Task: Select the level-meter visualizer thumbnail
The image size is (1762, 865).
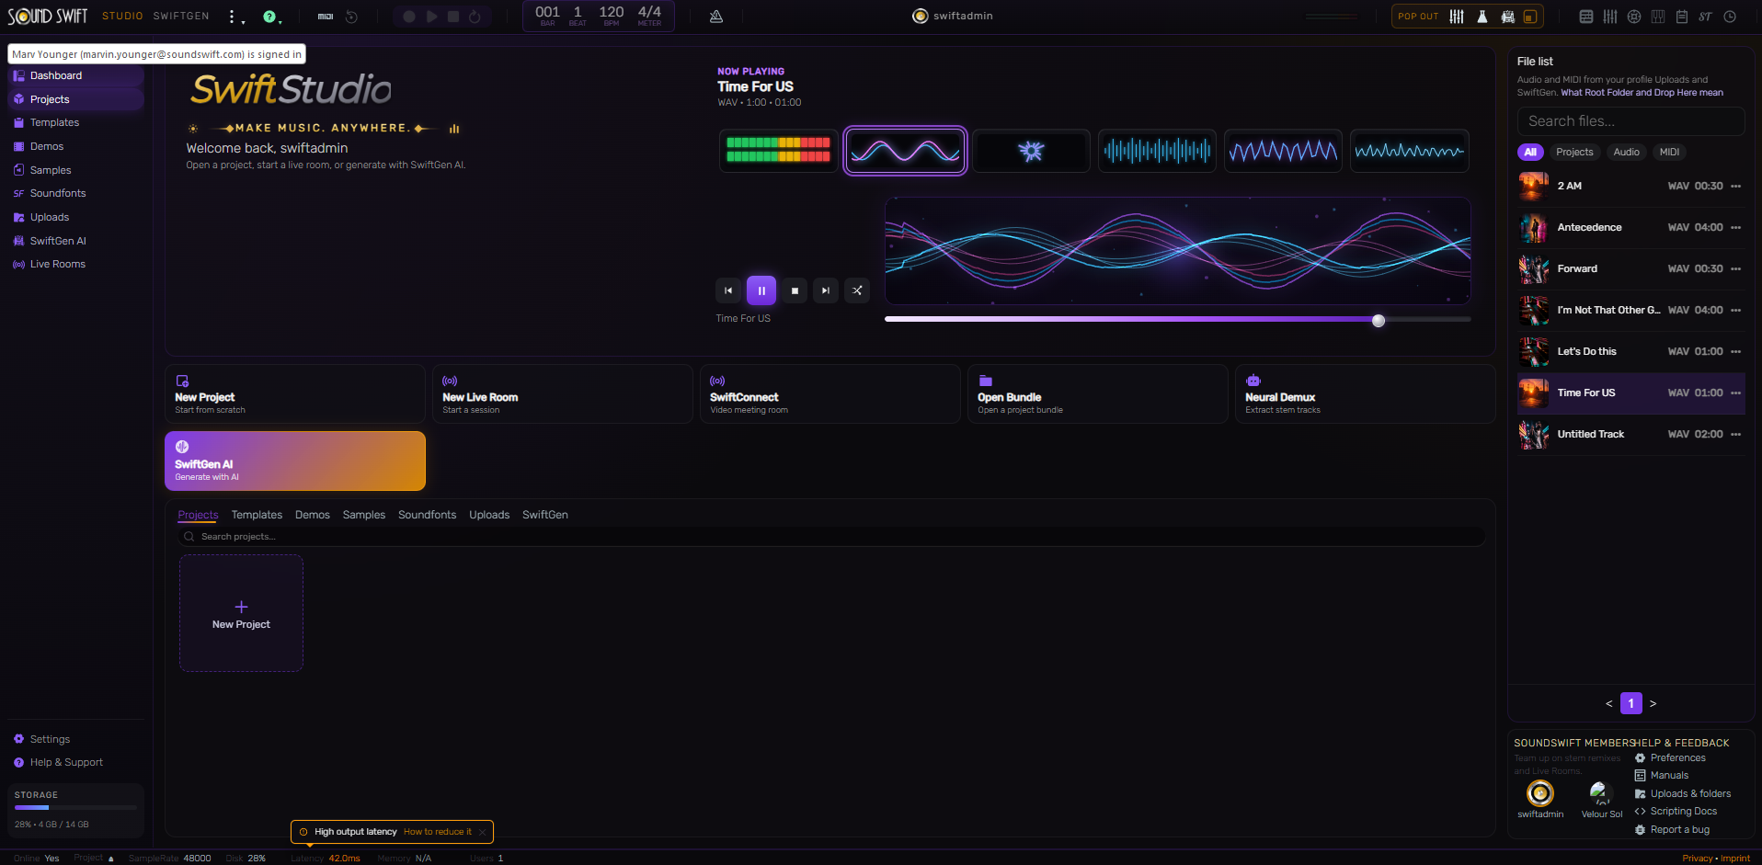Action: [778, 151]
